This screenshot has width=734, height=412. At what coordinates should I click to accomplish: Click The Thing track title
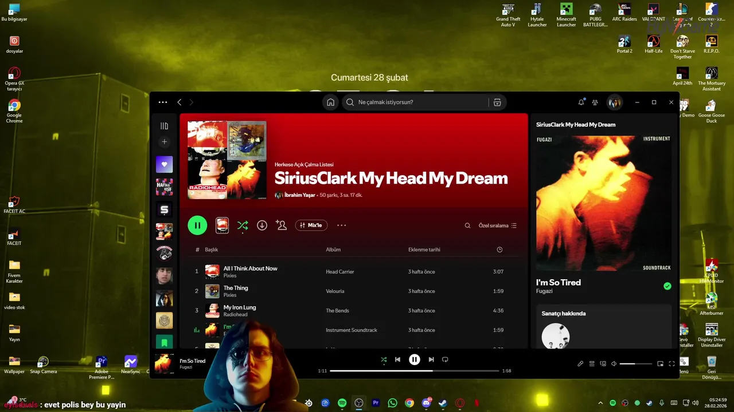click(236, 288)
